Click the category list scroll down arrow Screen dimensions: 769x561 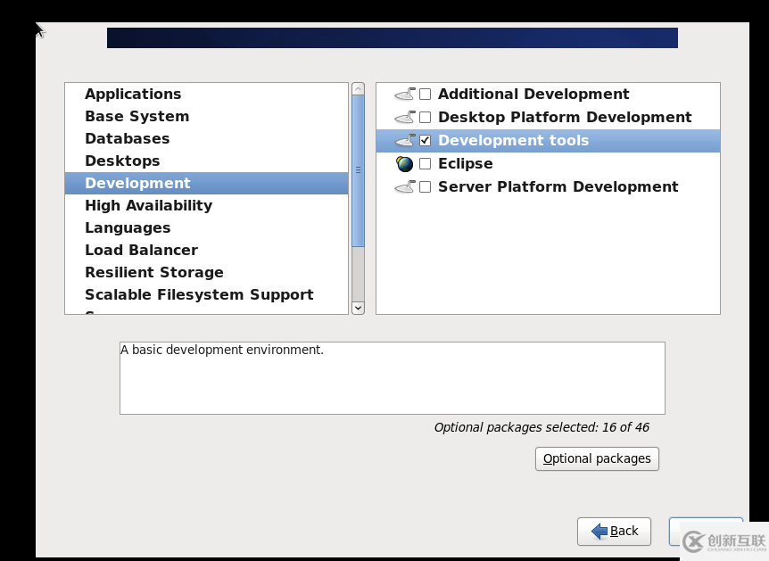coord(358,308)
